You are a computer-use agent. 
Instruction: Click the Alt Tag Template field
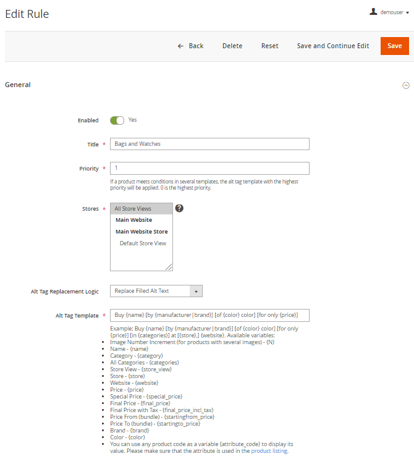209,316
